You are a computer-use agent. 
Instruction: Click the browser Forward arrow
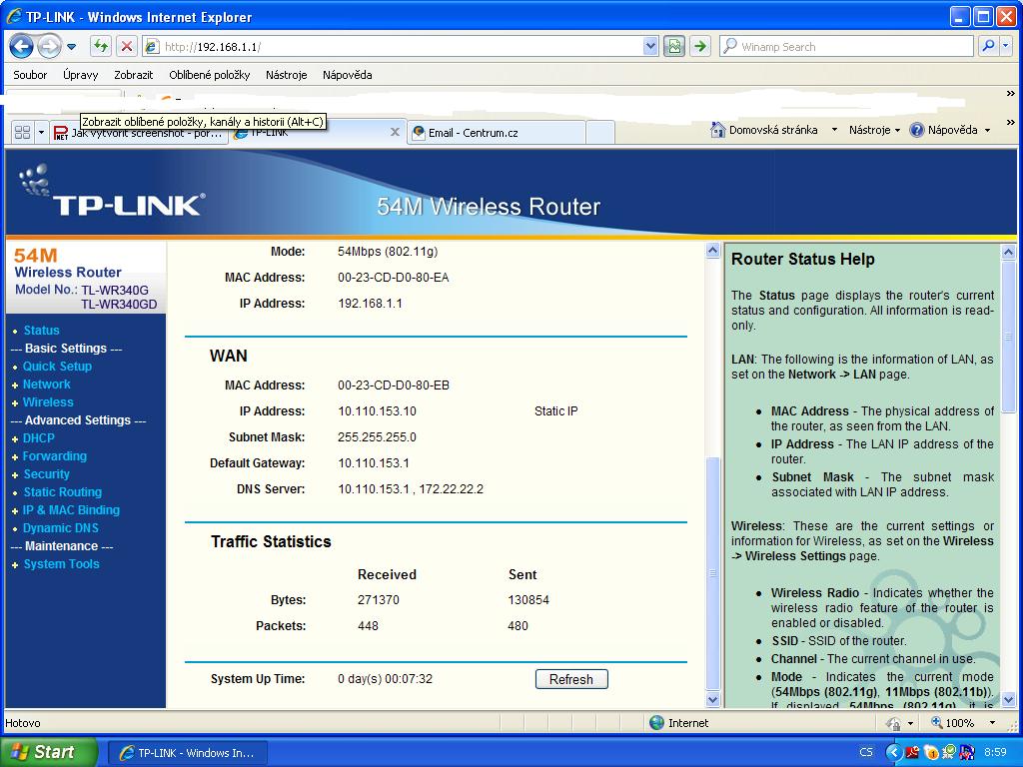tap(49, 46)
